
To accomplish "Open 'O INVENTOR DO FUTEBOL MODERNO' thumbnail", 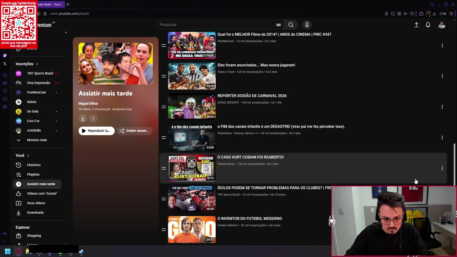I will pos(192,230).
